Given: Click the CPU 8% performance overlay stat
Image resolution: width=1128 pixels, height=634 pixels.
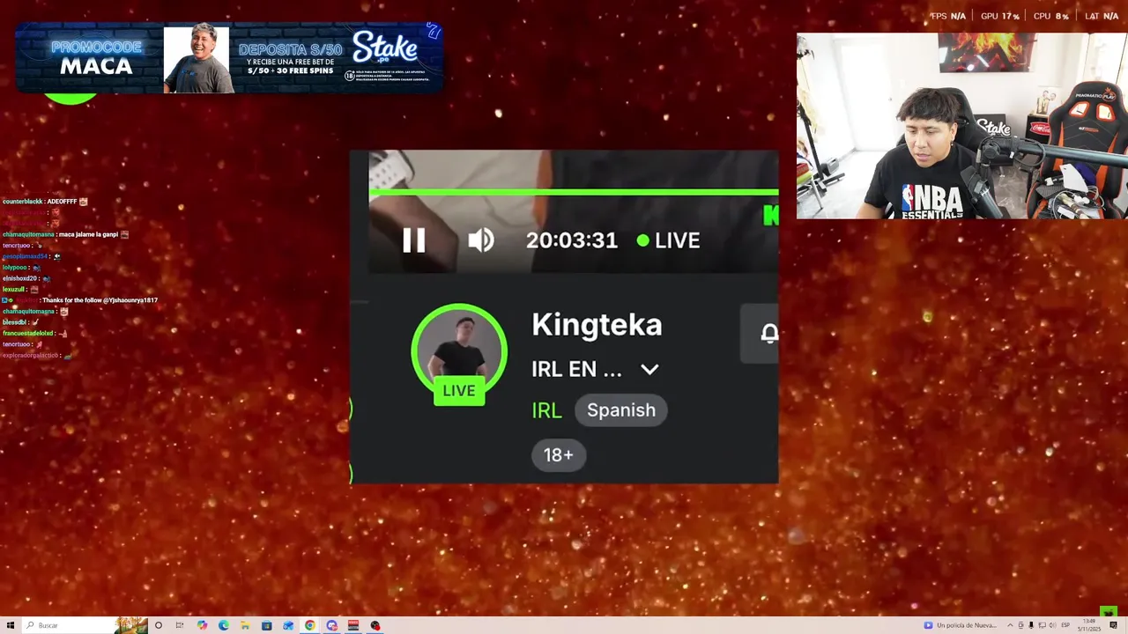Looking at the screenshot, I should [1050, 16].
